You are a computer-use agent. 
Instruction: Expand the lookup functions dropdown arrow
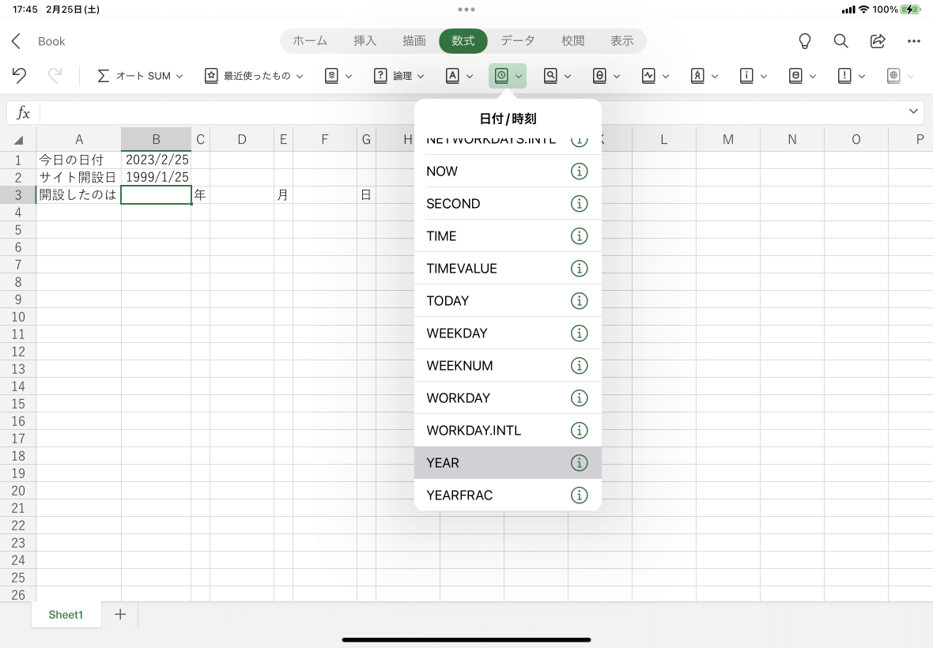(x=567, y=76)
